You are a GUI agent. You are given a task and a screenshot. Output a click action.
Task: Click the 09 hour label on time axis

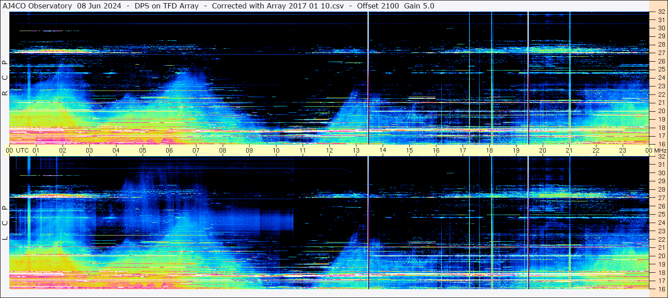pyautogui.click(x=249, y=150)
